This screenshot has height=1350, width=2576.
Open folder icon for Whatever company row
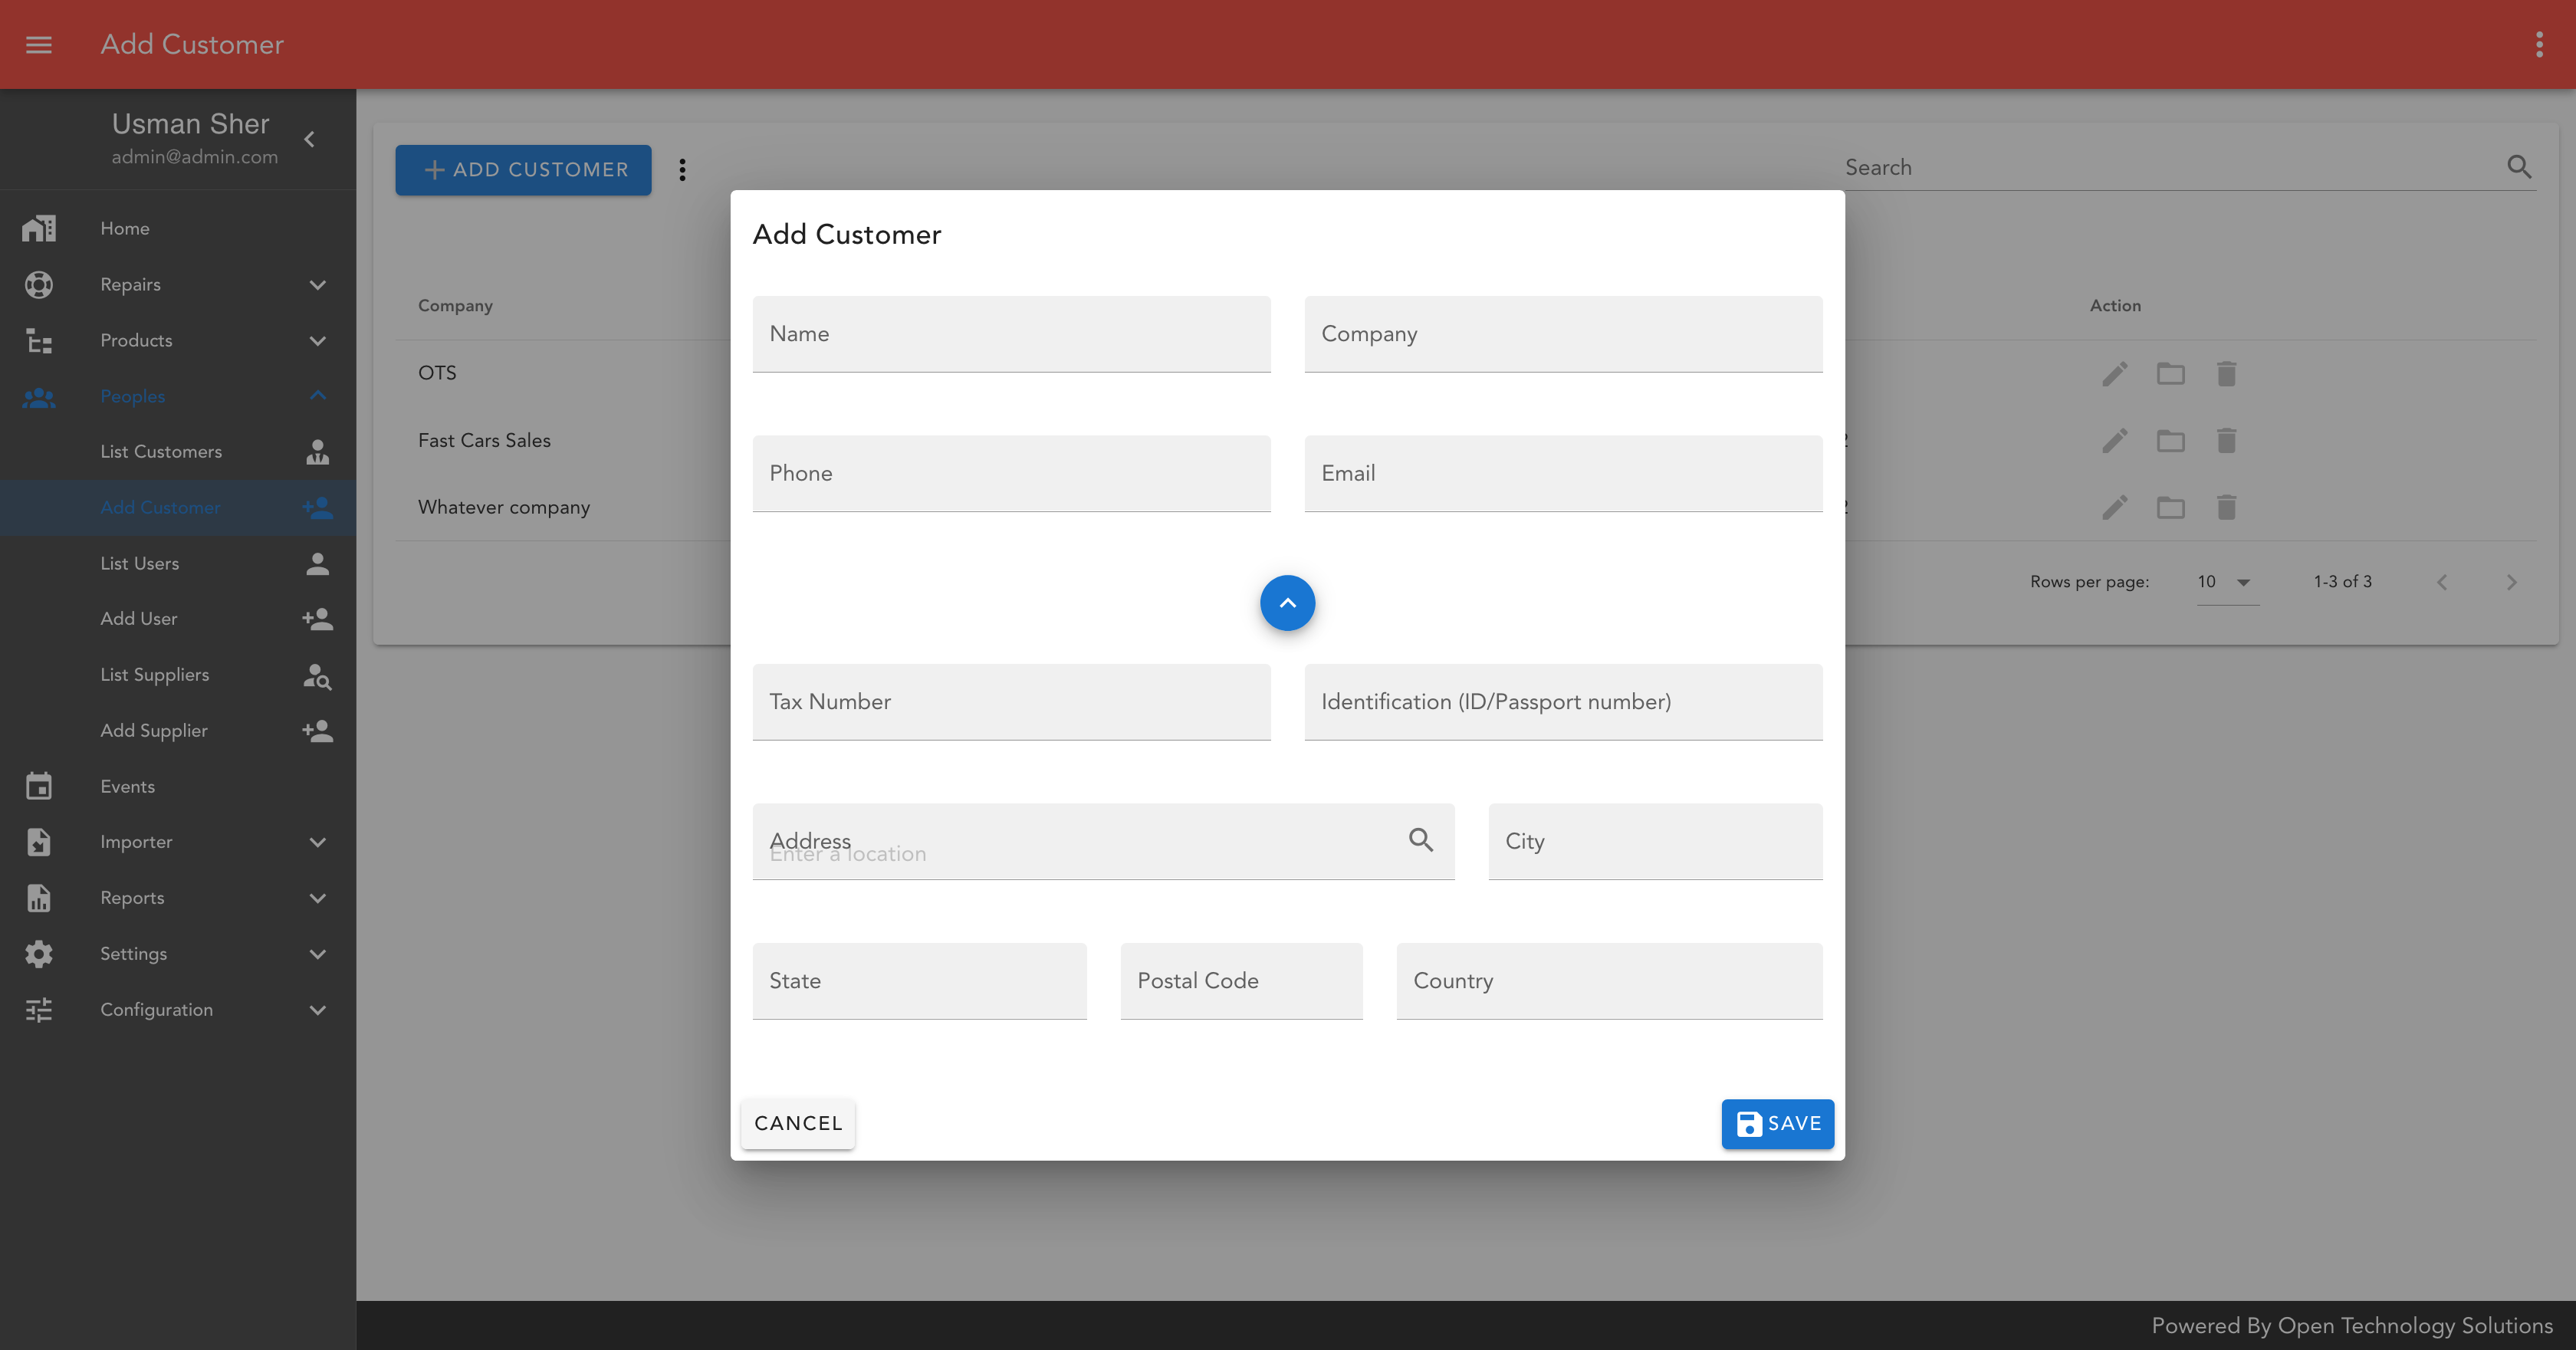tap(2170, 508)
